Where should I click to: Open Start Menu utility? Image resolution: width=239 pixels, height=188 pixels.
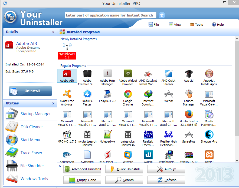point(30,140)
